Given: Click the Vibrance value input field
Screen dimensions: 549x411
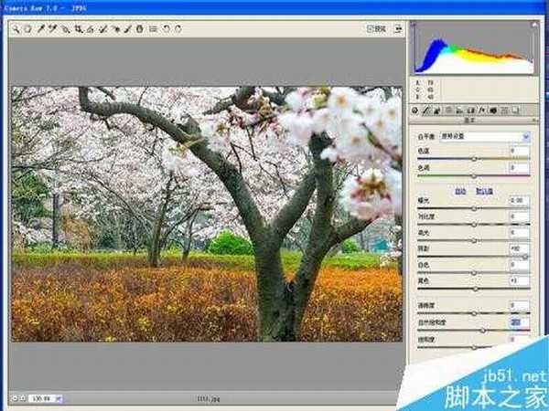Looking at the screenshot, I should [x=519, y=321].
